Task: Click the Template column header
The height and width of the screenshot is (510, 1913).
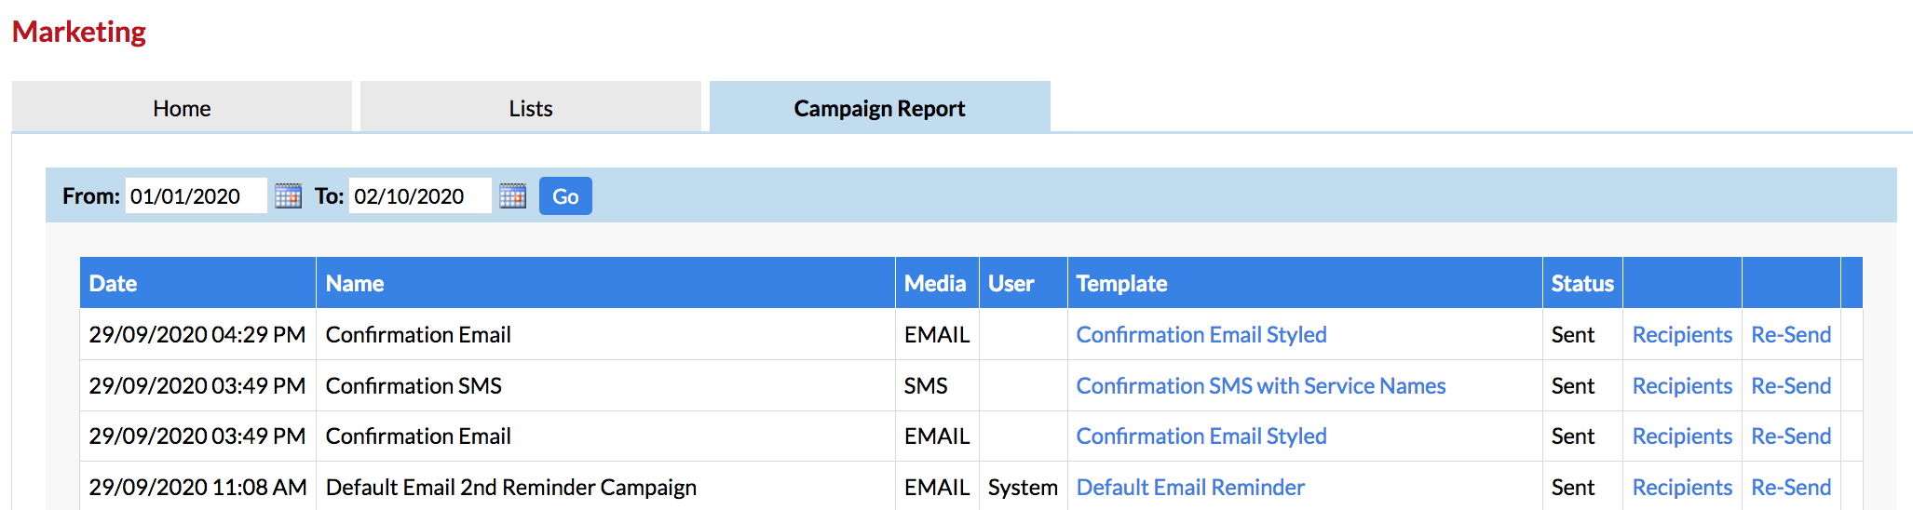Action: click(1305, 283)
